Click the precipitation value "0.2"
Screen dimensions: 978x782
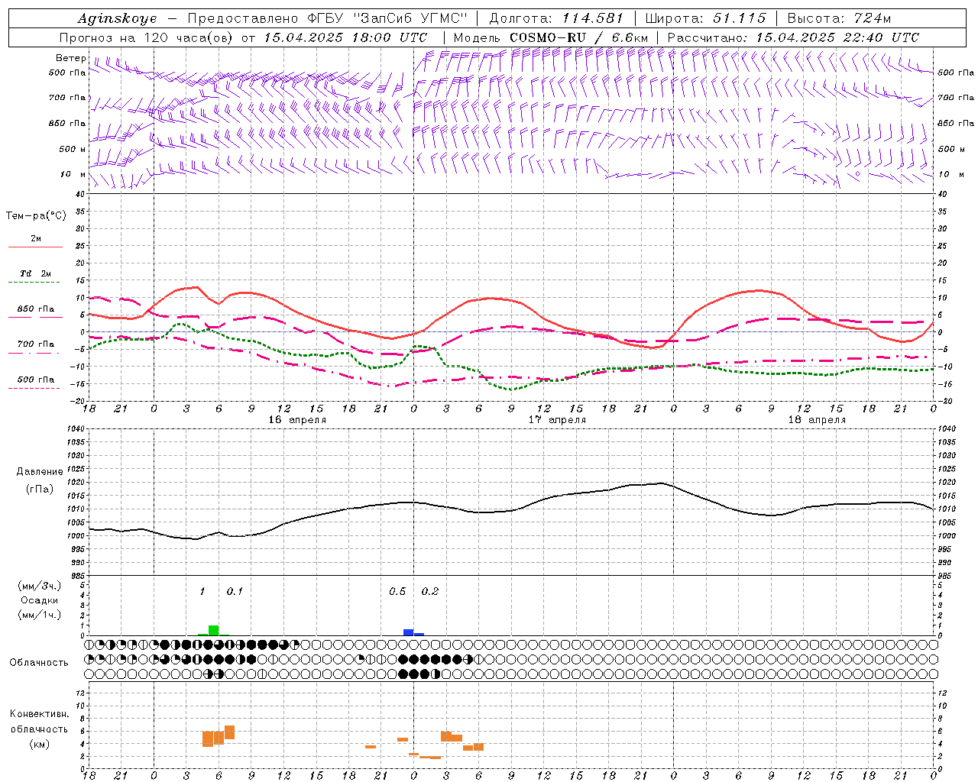coord(430,591)
